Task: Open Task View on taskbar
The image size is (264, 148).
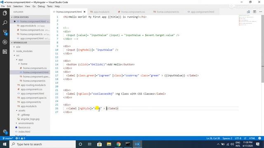Action: pos(90,144)
